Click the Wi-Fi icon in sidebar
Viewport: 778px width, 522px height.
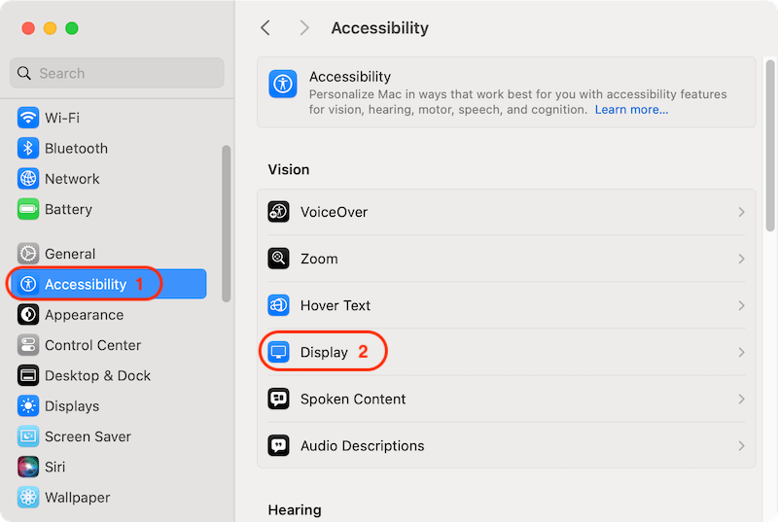pos(28,118)
